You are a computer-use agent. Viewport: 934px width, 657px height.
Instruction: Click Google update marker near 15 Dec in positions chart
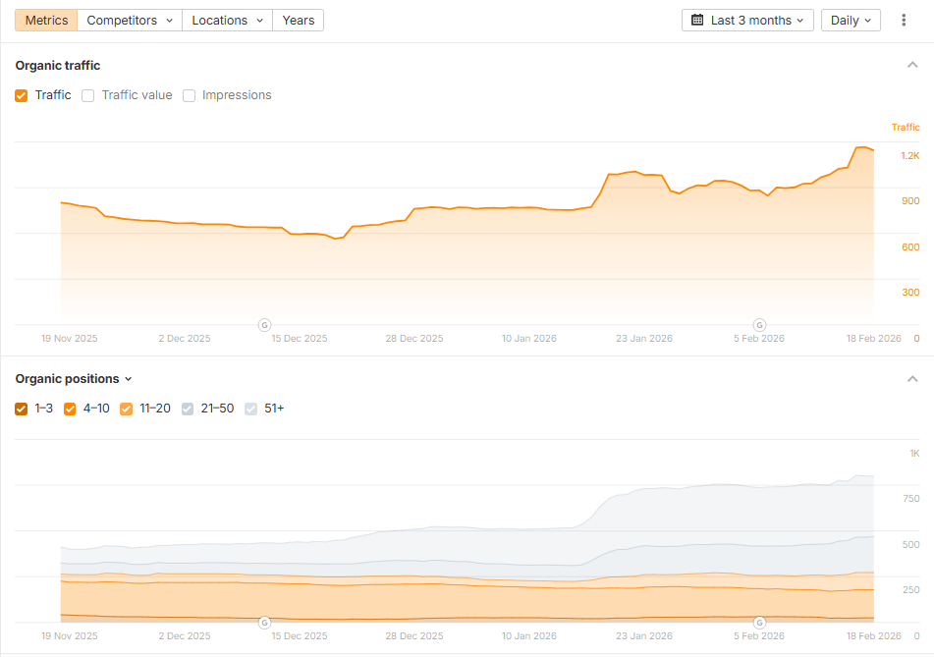(264, 623)
